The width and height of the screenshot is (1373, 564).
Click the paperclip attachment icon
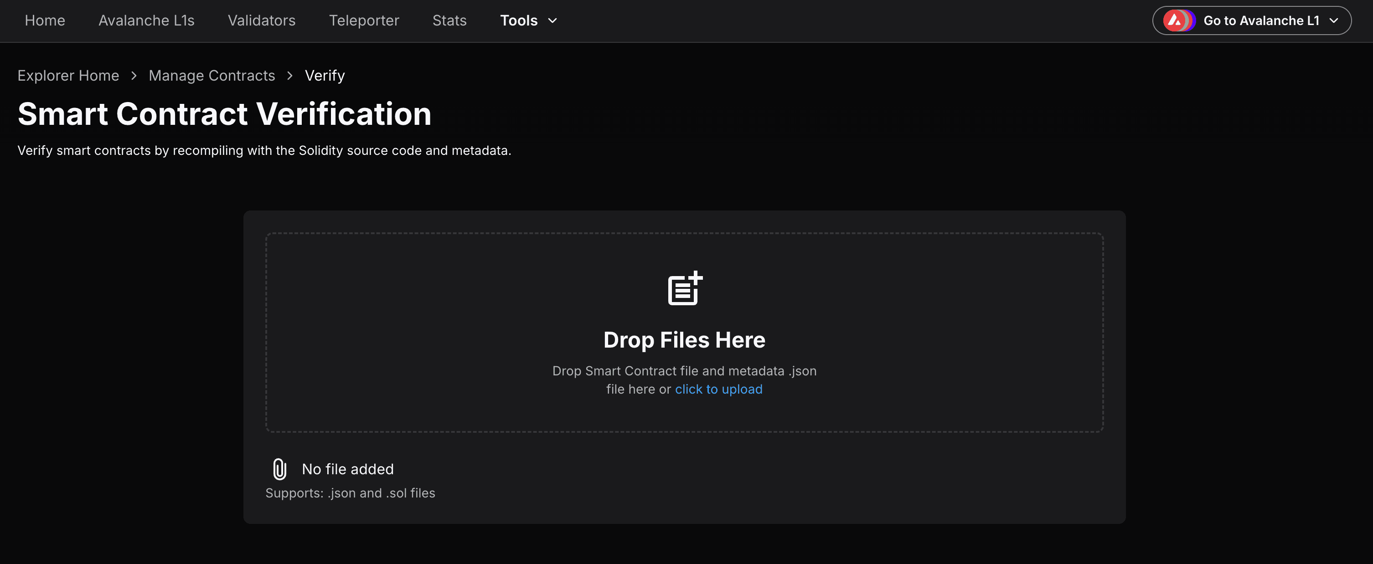tap(279, 469)
